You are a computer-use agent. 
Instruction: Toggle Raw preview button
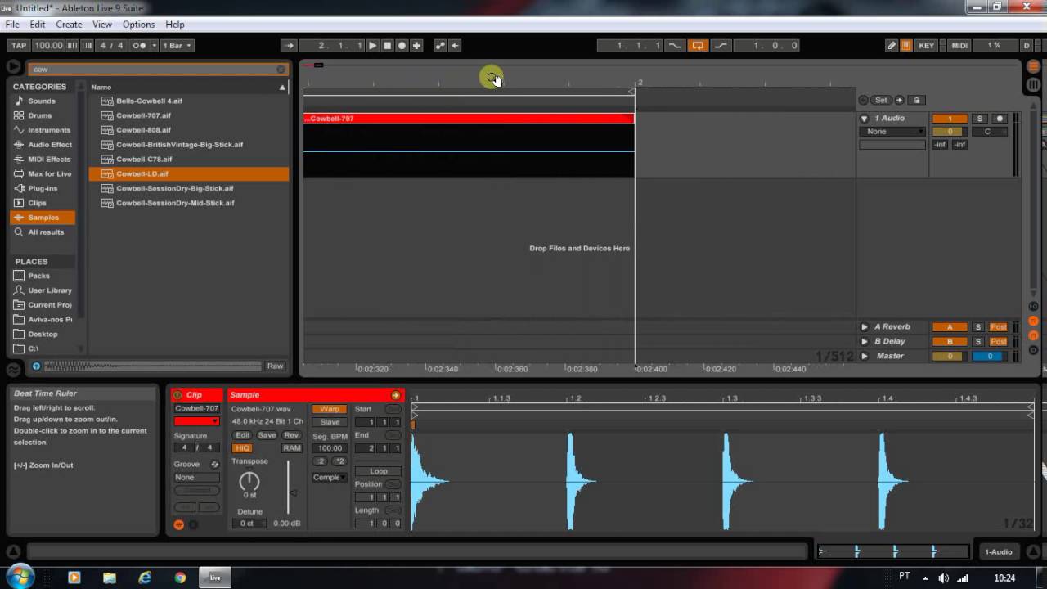pyautogui.click(x=275, y=366)
